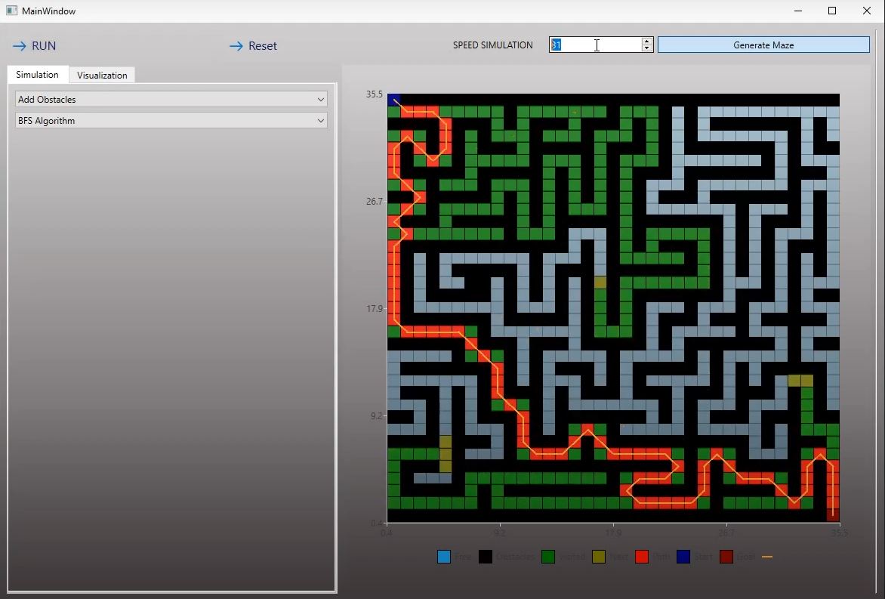Maximize the MainWindow window
Screen dimensions: 885x599
pos(832,11)
